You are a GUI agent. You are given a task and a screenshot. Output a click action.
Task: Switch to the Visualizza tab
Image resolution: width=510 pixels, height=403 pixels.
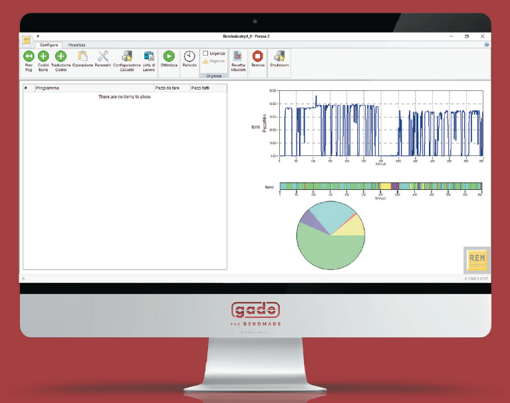tap(76, 44)
